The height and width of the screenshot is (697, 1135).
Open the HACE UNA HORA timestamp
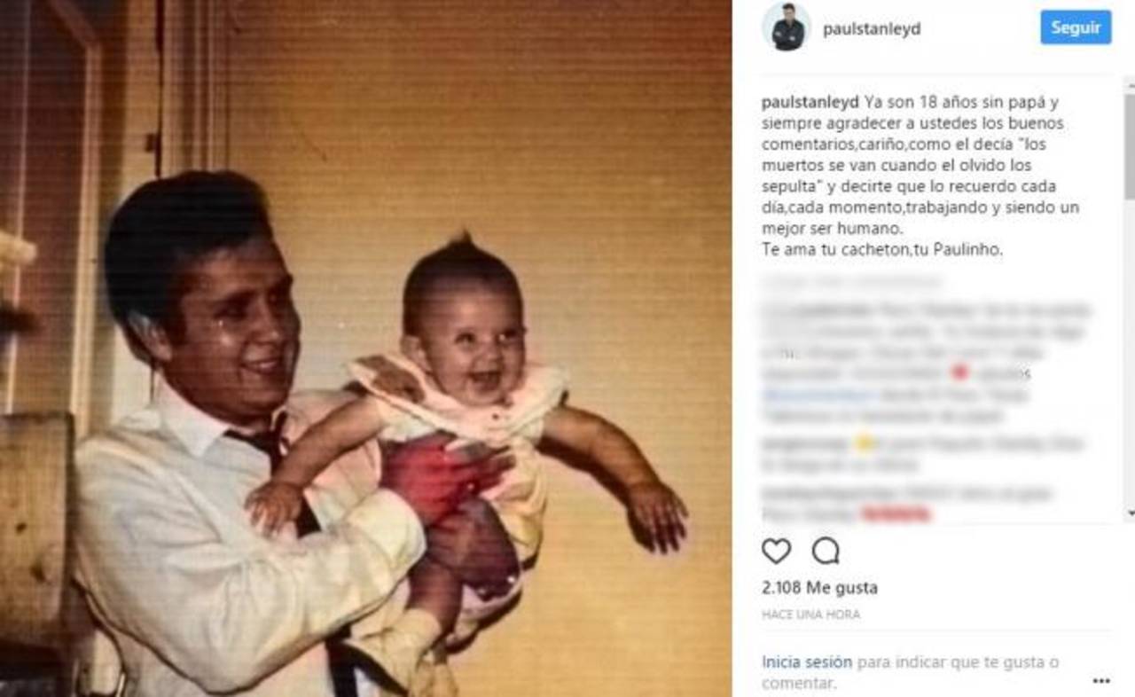810,615
